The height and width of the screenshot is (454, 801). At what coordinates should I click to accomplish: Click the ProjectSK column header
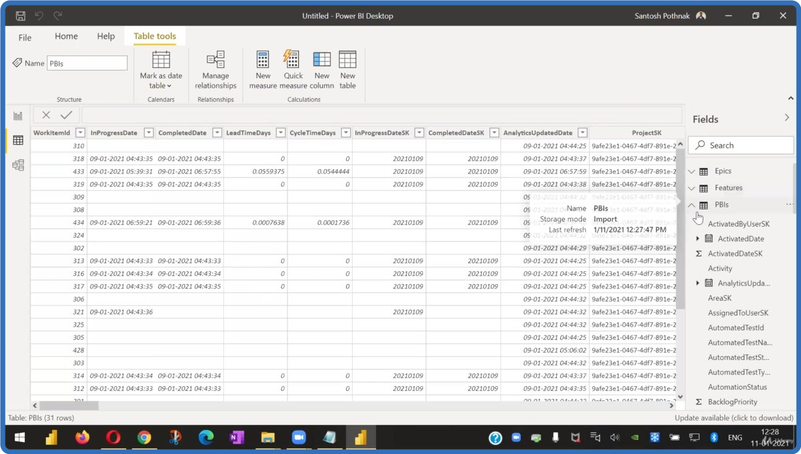click(x=646, y=133)
